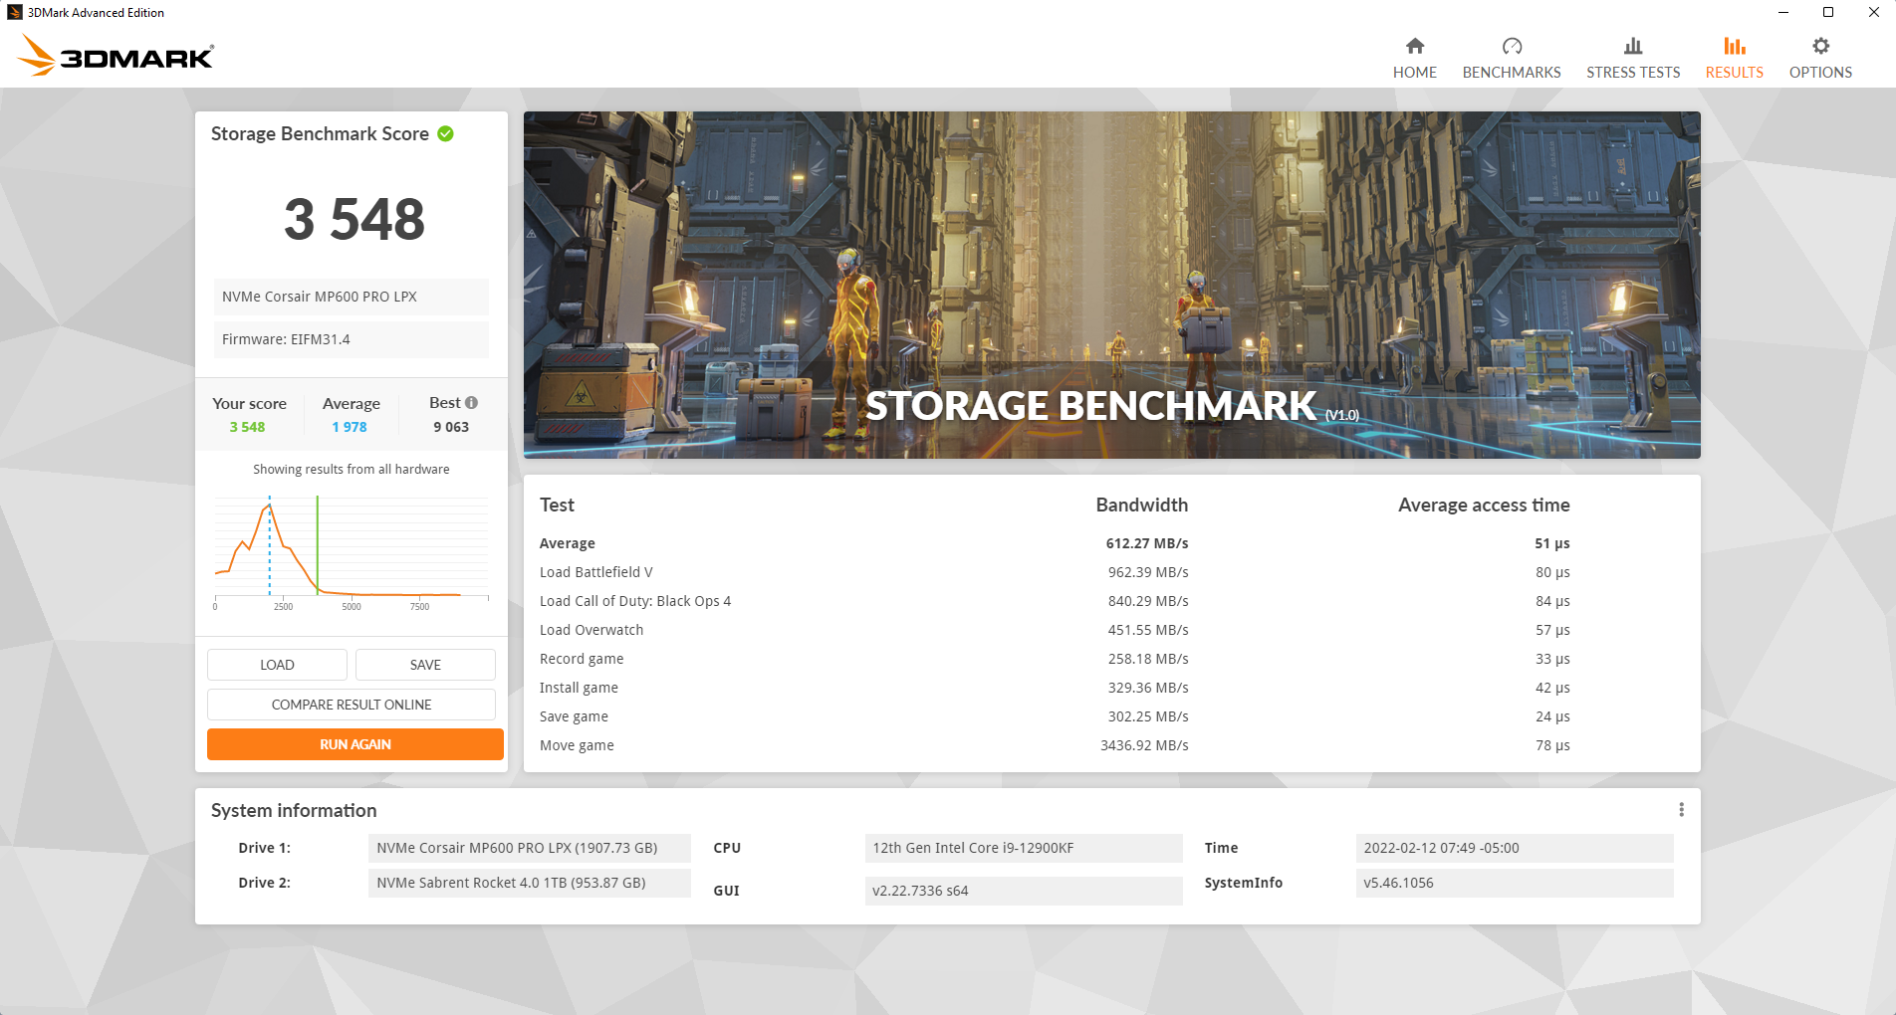Click the Storage Benchmark banner image
Screen dimensions: 1896x1015
(1111, 285)
